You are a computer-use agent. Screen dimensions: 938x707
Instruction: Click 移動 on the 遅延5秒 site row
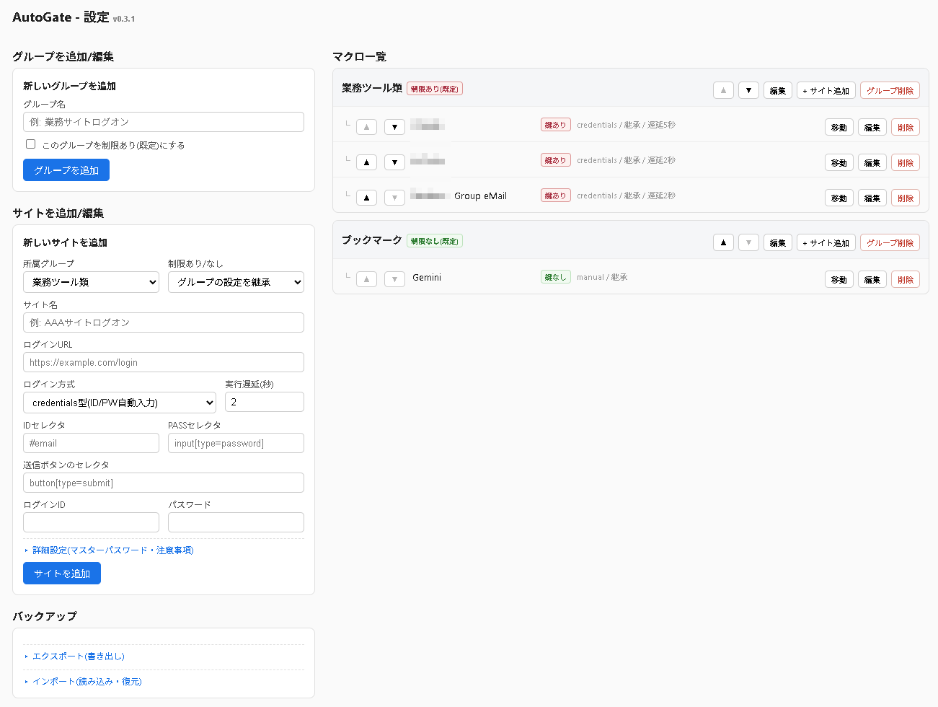tap(839, 127)
